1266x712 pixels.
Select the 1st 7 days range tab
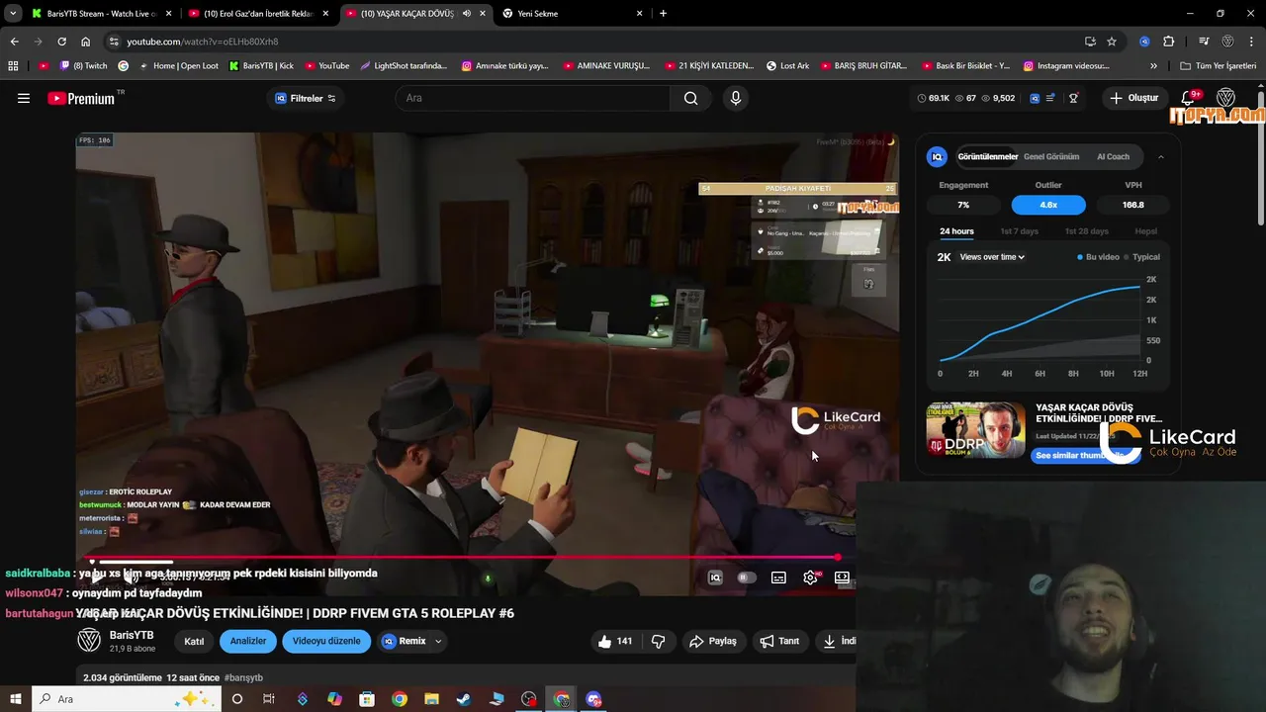1019,231
